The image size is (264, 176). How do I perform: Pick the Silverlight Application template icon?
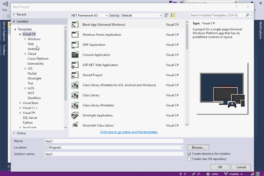pyautogui.click(x=75, y=115)
